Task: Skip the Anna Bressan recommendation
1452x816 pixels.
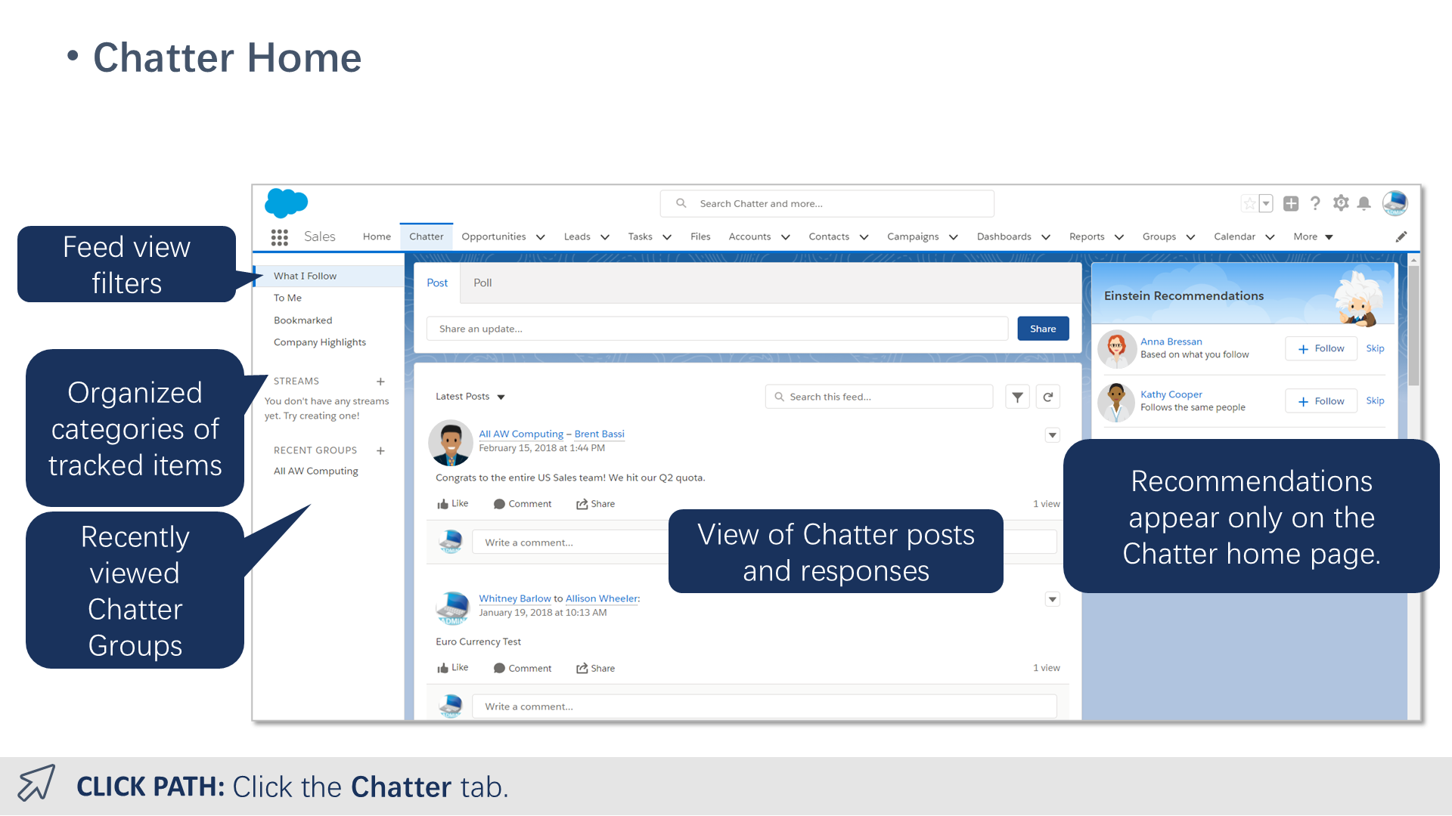Action: (1375, 348)
